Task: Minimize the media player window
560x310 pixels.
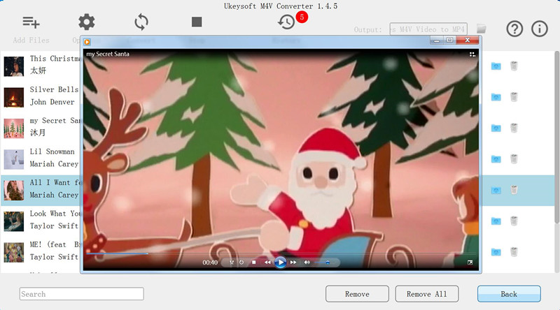Action: pyautogui.click(x=436, y=40)
